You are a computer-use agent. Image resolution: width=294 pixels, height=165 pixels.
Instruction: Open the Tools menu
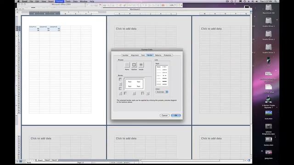(x=68, y=1)
